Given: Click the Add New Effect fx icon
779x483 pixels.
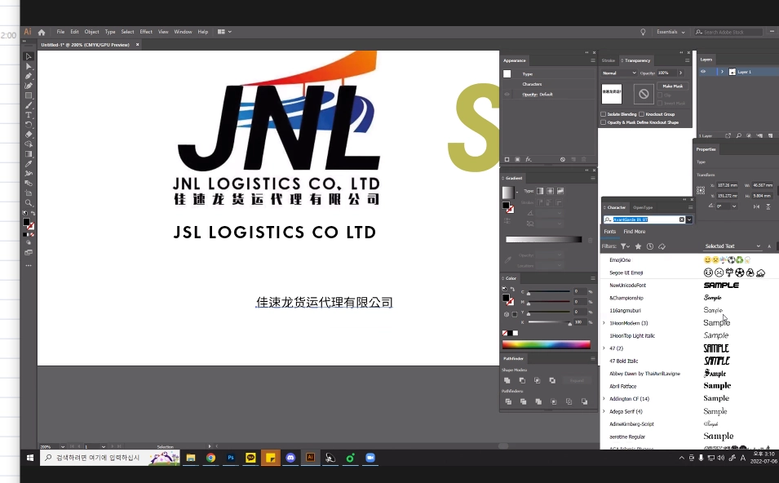Looking at the screenshot, I should pyautogui.click(x=529, y=160).
